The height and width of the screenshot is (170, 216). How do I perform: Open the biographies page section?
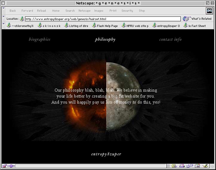(x=39, y=40)
